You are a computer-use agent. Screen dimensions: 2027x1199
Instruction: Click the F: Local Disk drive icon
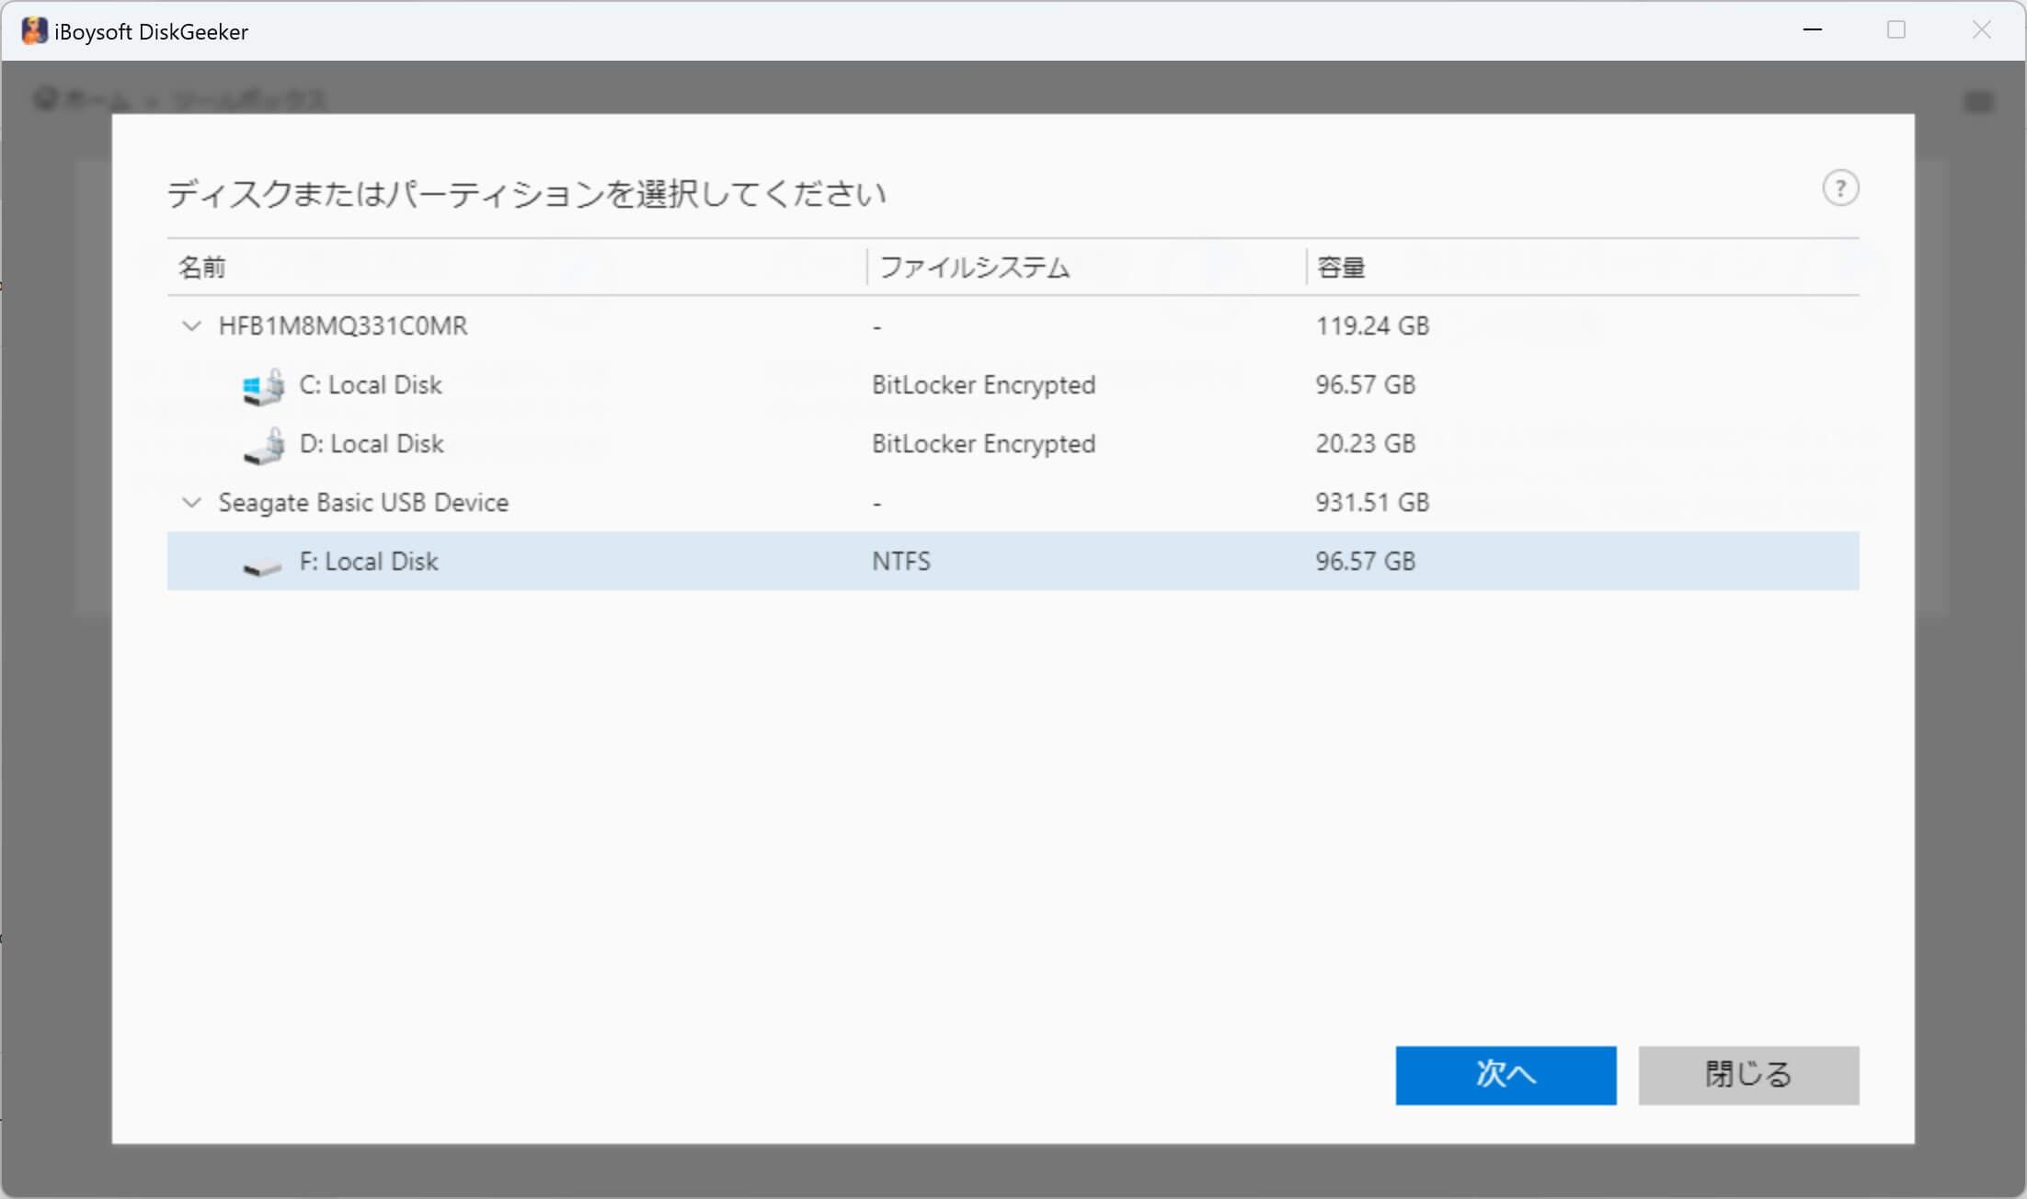262,566
